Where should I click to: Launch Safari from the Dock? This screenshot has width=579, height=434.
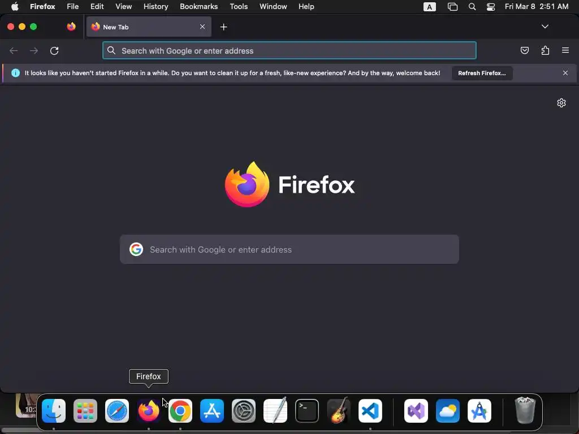(117, 411)
